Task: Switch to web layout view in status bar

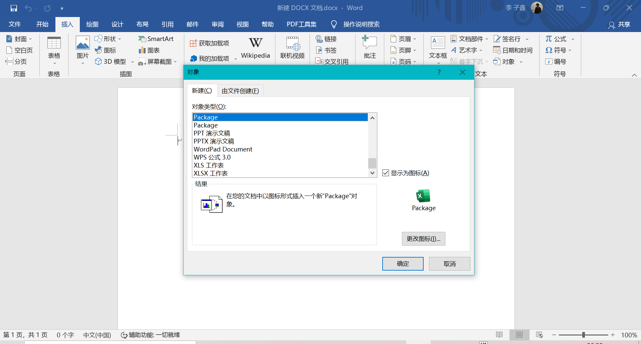Action: [539, 335]
